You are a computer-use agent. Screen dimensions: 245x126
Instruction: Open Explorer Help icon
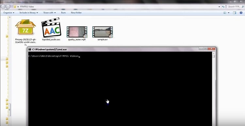point(241,13)
